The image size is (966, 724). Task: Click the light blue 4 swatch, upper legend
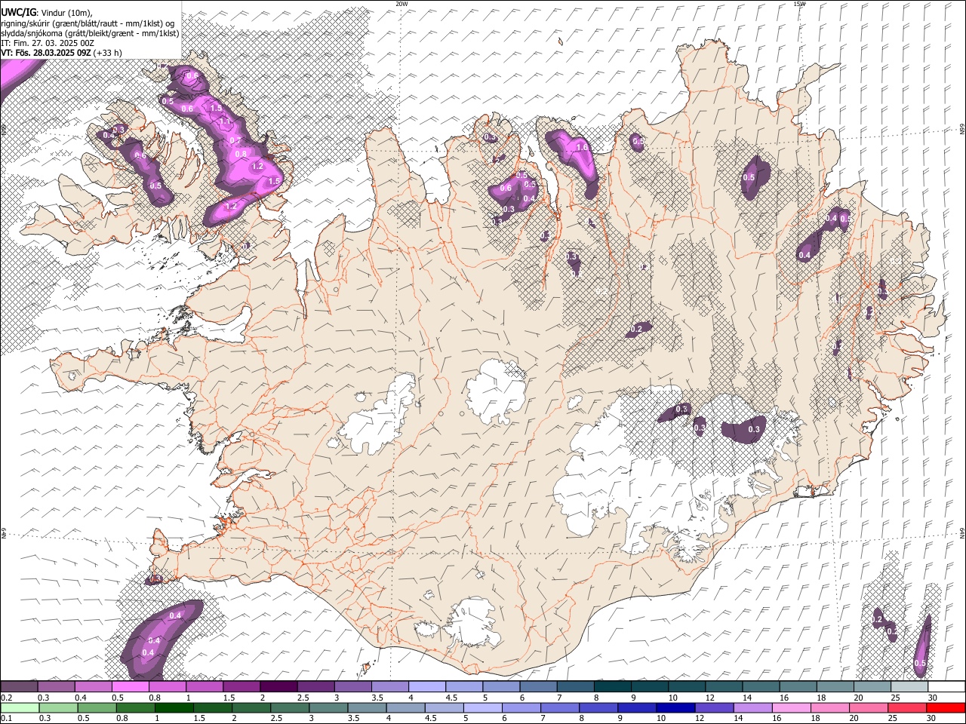426,686
